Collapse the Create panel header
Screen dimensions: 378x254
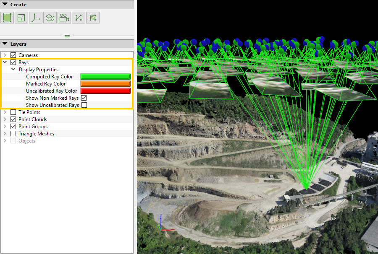point(5,5)
